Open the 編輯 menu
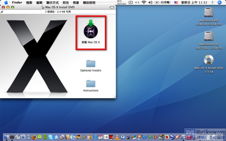The image size is (226, 141). click(39, 3)
